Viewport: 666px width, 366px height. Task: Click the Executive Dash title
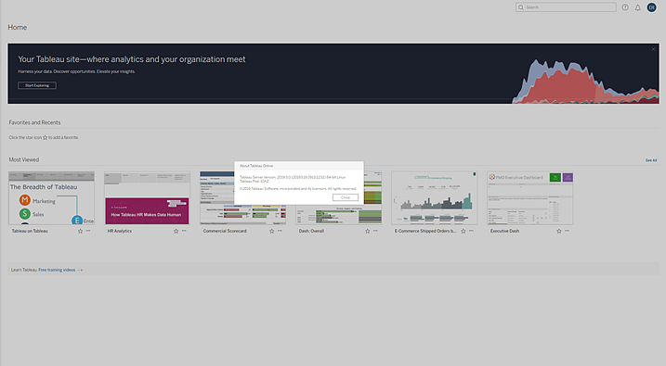point(504,231)
